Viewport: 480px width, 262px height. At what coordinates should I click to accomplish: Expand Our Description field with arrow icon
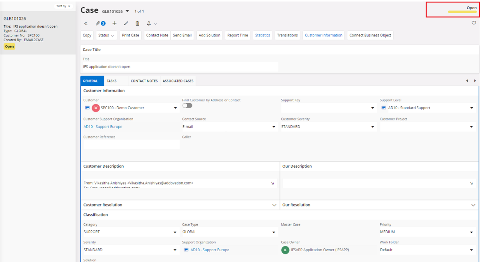coord(471,183)
